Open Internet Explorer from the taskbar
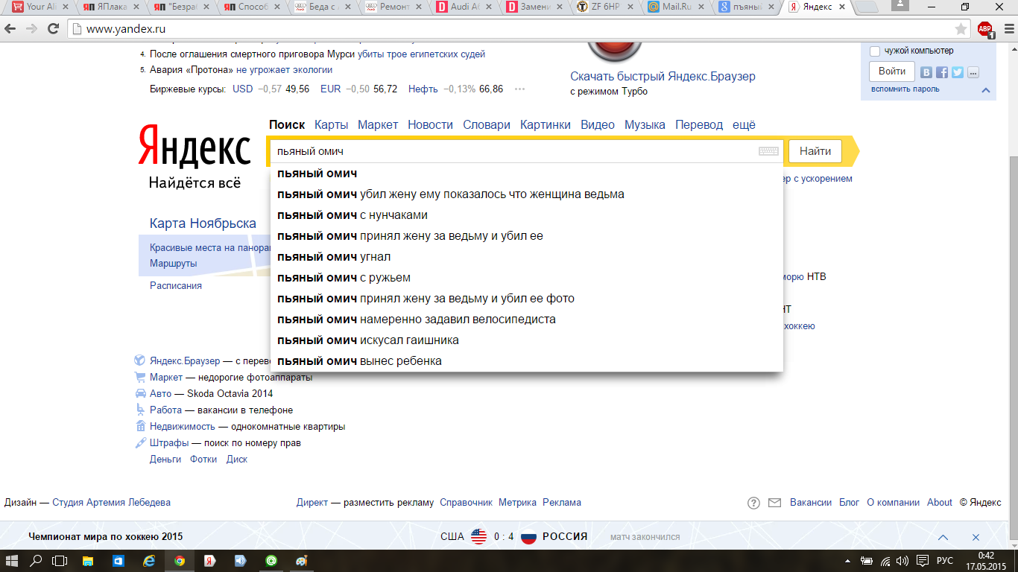The image size is (1018, 572). (x=148, y=561)
